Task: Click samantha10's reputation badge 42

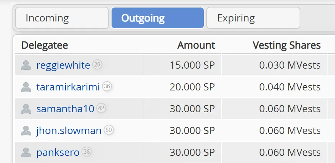Action: [x=101, y=108]
